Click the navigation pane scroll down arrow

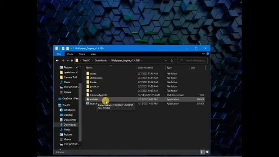[80, 148]
